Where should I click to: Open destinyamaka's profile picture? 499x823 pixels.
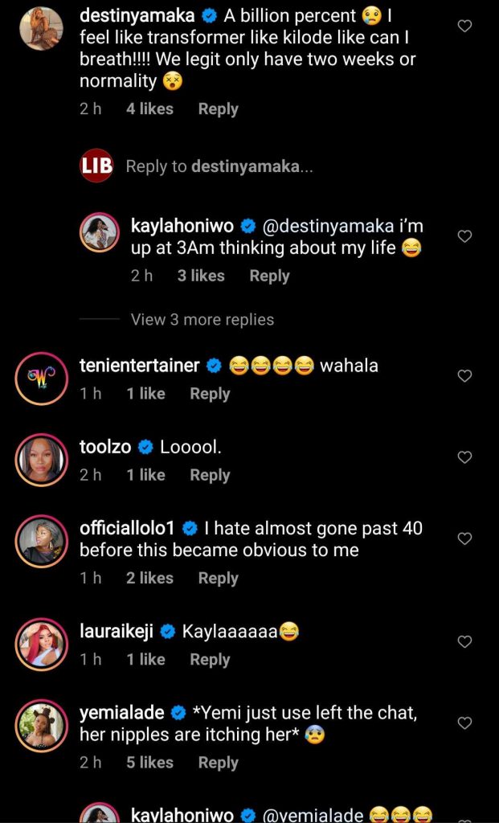tap(41, 29)
